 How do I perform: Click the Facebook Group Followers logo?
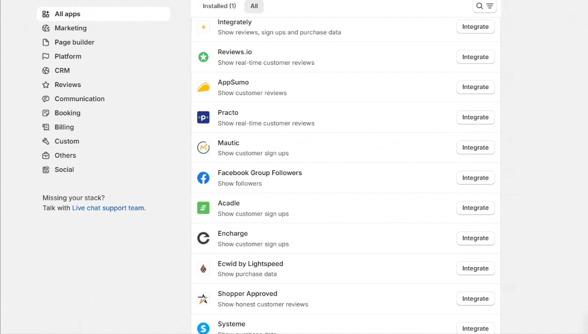point(203,178)
